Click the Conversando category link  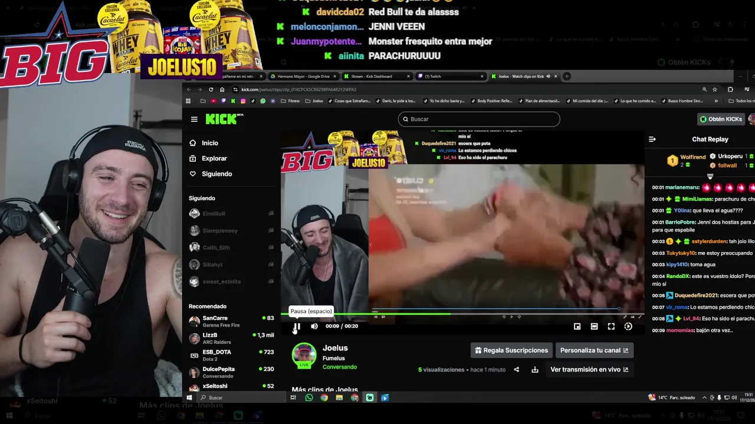(340, 367)
